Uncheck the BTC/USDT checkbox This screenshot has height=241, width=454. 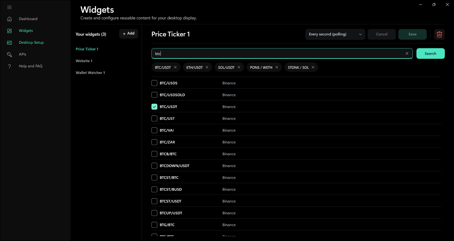tap(154, 107)
